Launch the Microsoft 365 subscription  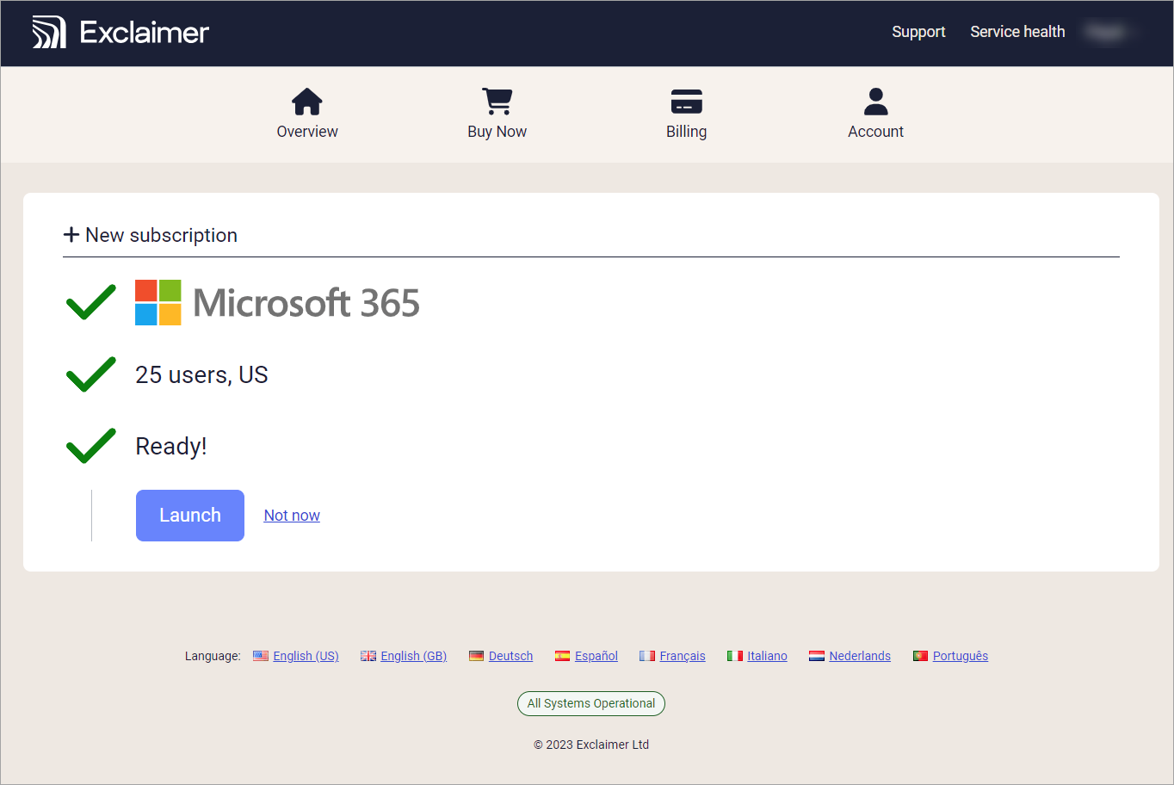pos(190,516)
